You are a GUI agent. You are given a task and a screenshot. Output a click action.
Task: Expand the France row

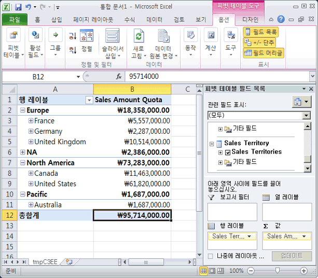(x=31, y=121)
